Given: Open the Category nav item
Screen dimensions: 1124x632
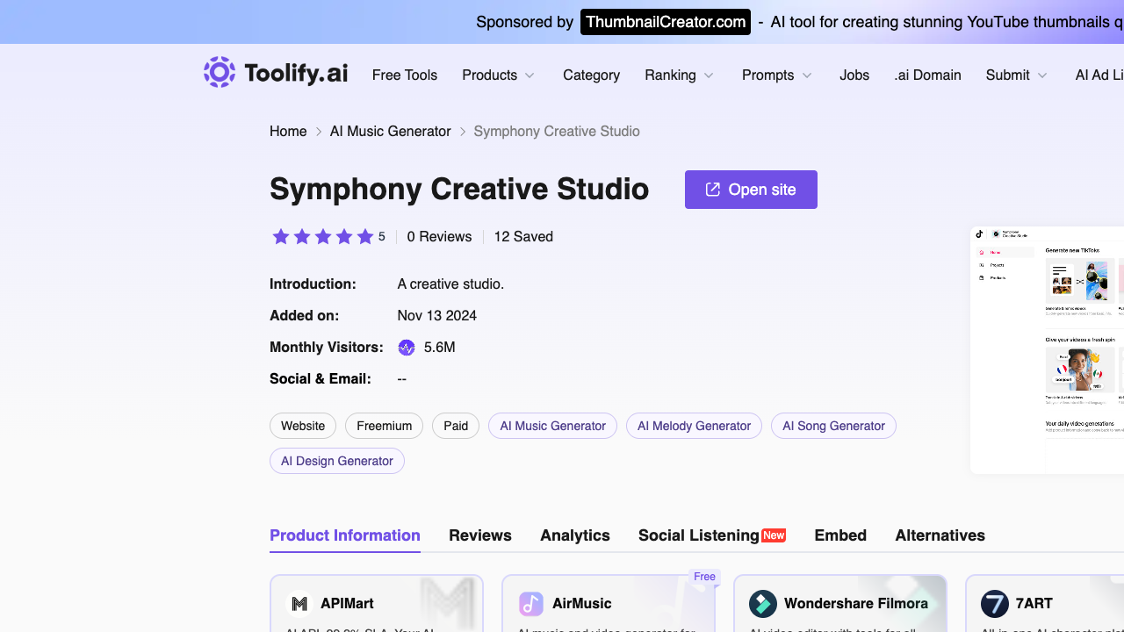Looking at the screenshot, I should click(592, 75).
